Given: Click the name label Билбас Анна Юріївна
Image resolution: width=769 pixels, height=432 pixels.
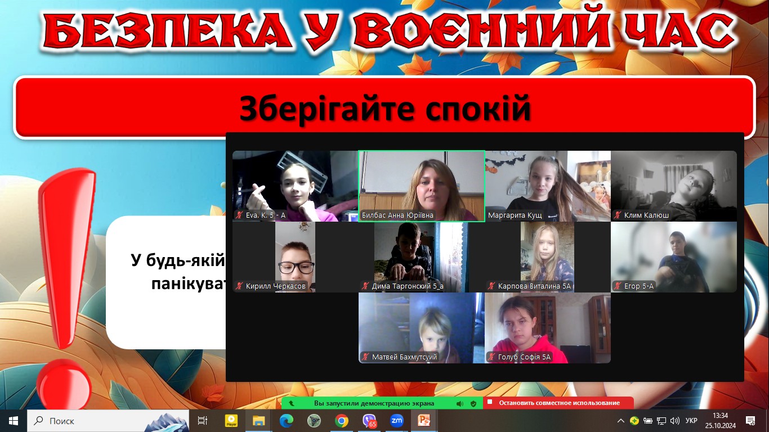Looking at the screenshot, I should (397, 215).
